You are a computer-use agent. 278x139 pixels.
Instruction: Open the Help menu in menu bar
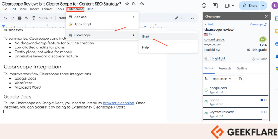coord(90,9)
